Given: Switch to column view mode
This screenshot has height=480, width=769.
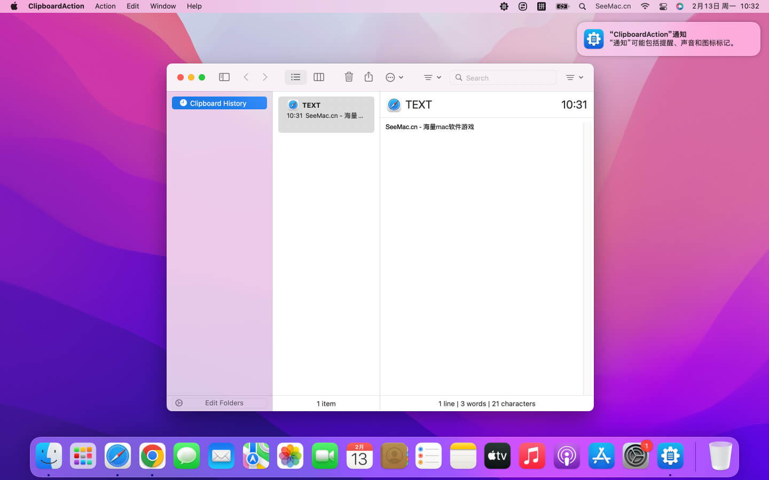Looking at the screenshot, I should click(x=319, y=77).
